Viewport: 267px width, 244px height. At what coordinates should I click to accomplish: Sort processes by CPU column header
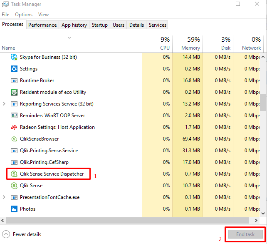tap(157, 43)
